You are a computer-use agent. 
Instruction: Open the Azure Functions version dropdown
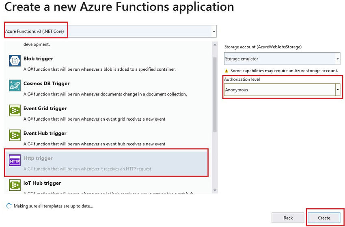[x=213, y=31]
